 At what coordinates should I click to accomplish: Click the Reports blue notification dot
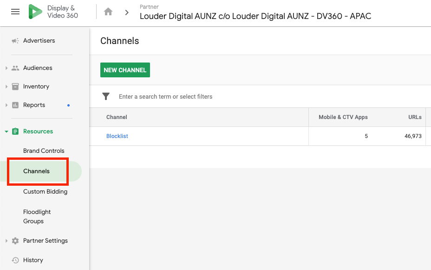[x=68, y=105]
